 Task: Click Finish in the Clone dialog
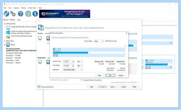pos(134,87)
